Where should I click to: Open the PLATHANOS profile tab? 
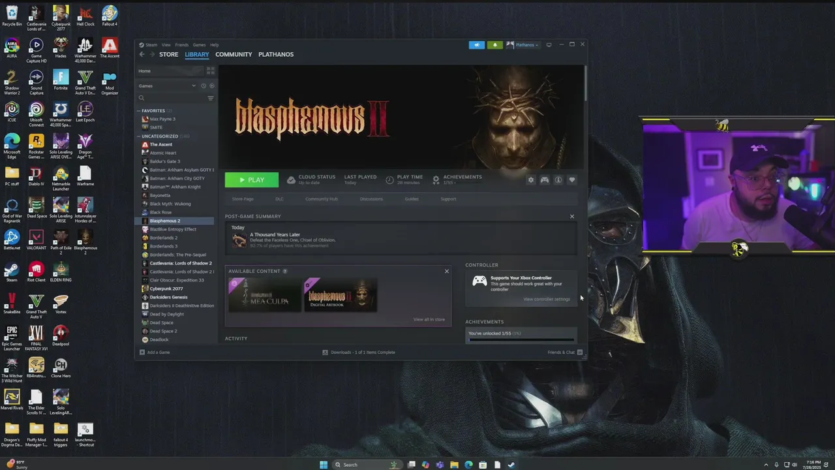click(x=276, y=54)
